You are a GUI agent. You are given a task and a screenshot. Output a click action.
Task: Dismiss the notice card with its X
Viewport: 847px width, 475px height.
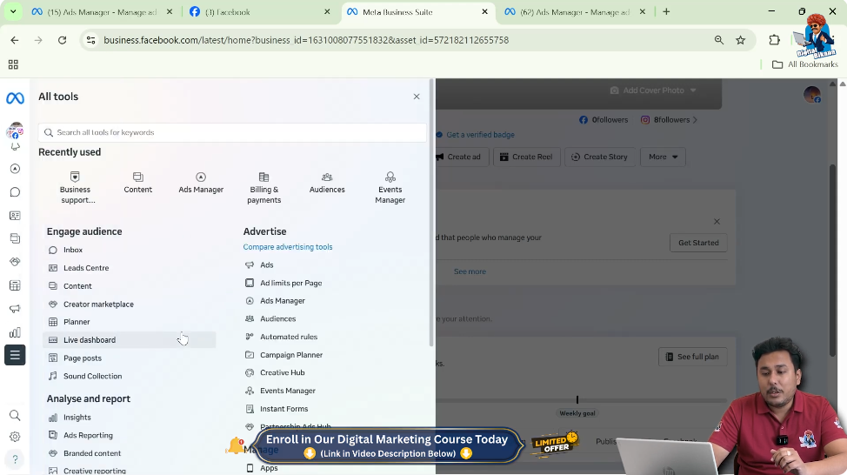pyautogui.click(x=717, y=222)
